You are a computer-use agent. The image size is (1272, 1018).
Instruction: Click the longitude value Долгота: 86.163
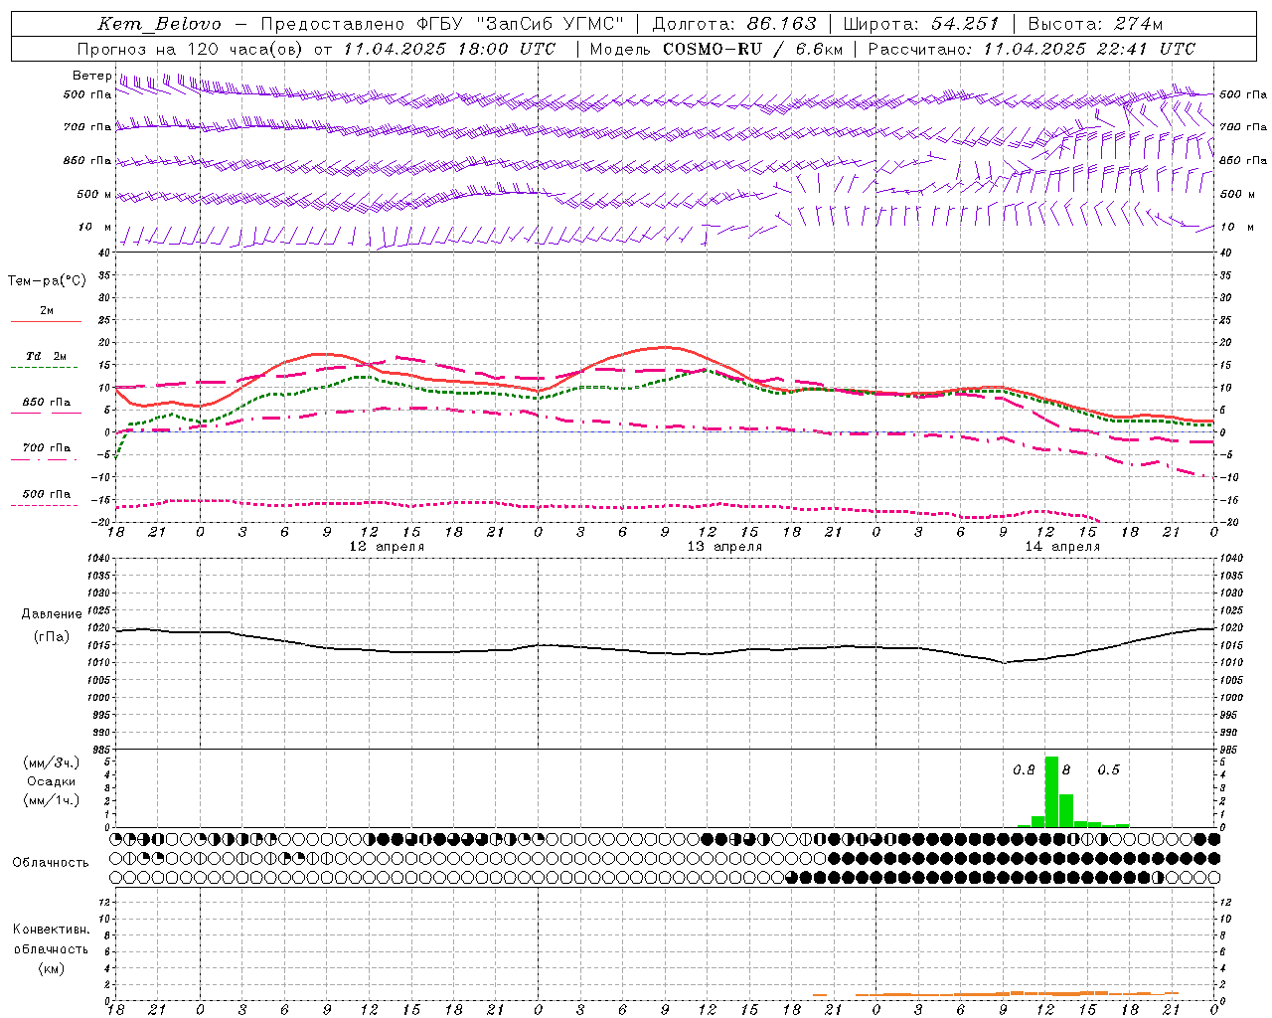coord(734,24)
